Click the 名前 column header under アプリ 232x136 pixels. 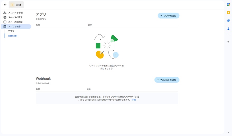pos(38,25)
